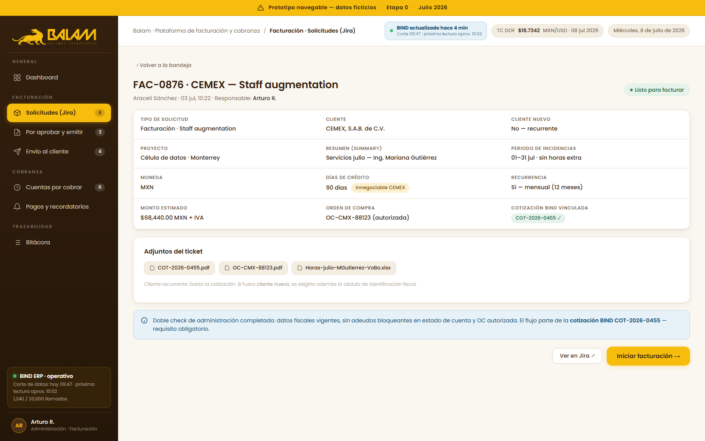This screenshot has height=441, width=705.
Task: Click the badge 3 on Por aprobar y emitir
Action: [x=100, y=132]
